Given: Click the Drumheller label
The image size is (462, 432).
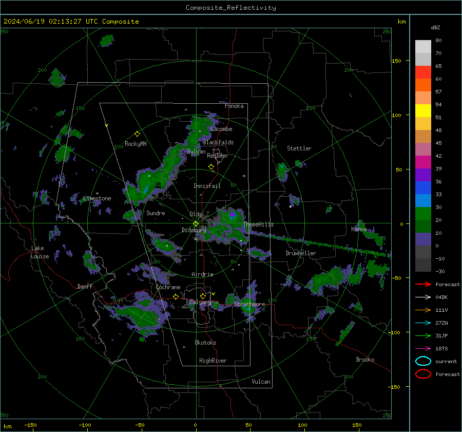Looking at the screenshot, I should 301,253.
